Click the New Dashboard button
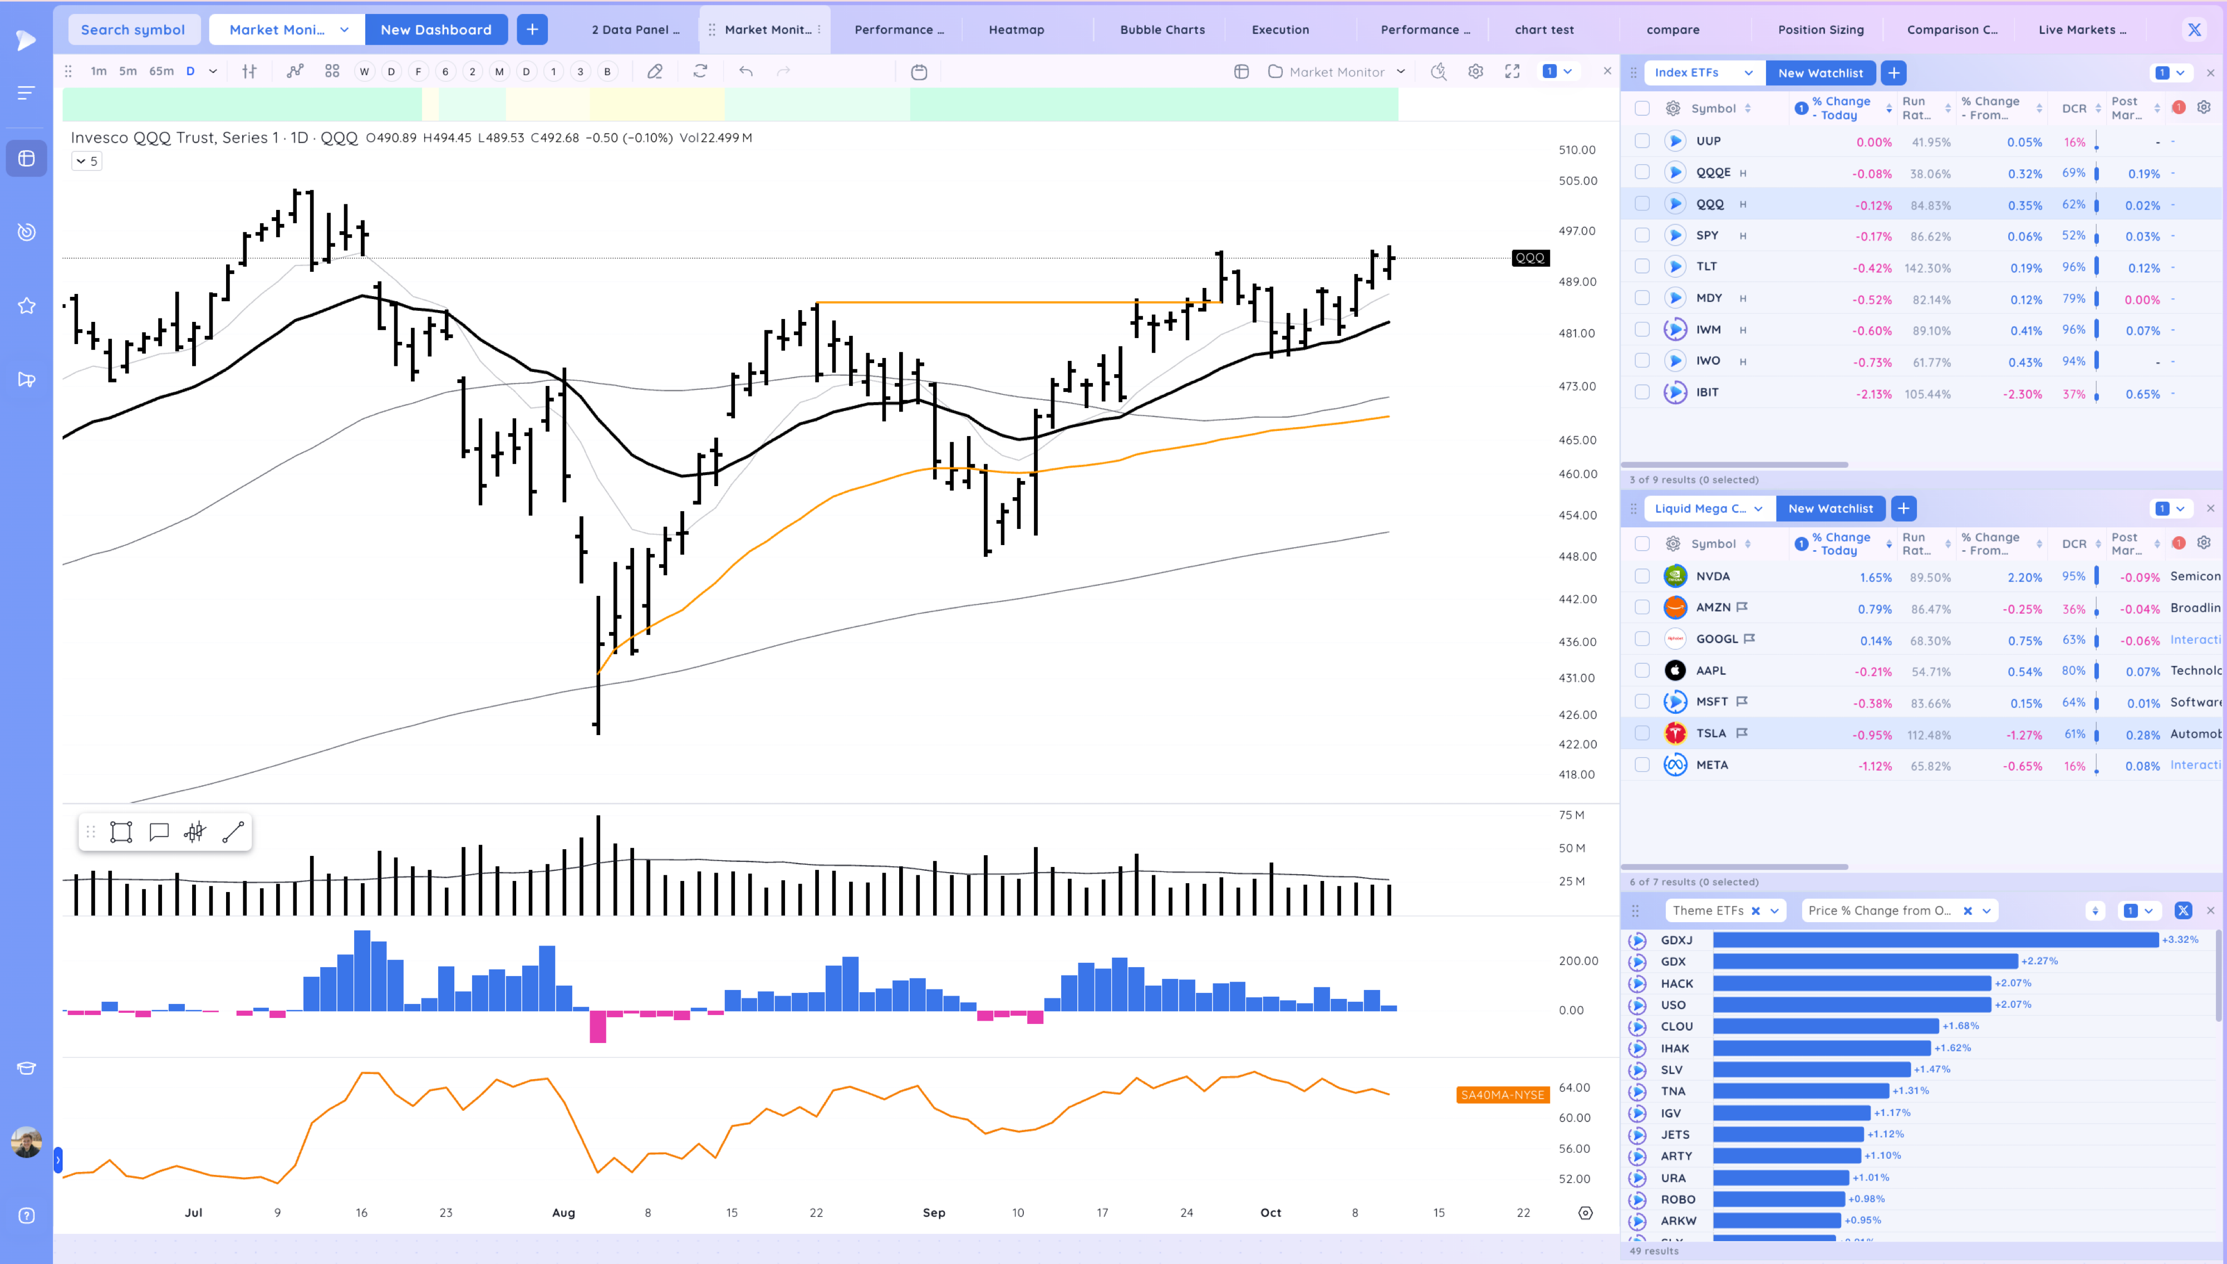Screen dimensions: 2227x1264 point(436,30)
